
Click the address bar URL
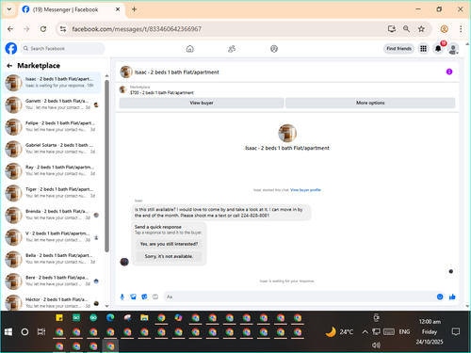[137, 29]
